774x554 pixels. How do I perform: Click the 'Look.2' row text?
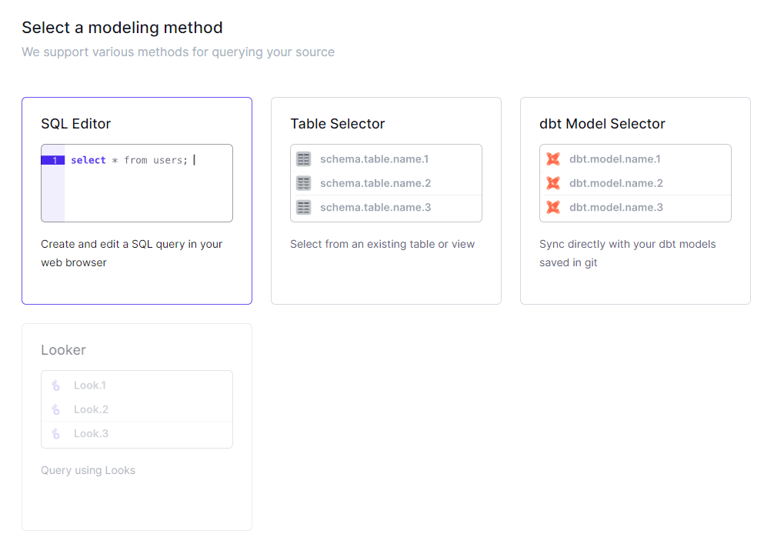pyautogui.click(x=91, y=409)
